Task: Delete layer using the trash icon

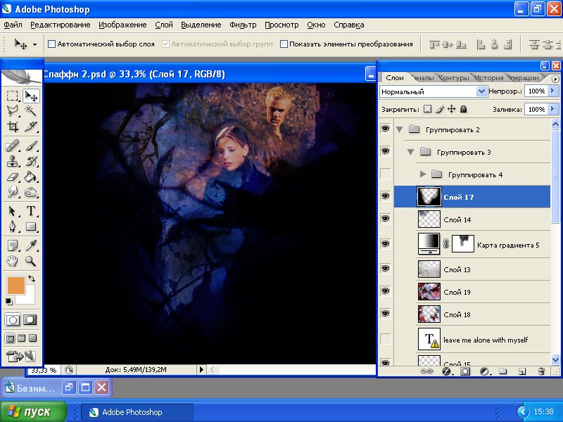Action: click(540, 371)
